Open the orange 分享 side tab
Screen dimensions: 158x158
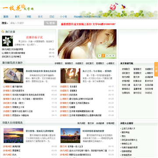point(156,69)
